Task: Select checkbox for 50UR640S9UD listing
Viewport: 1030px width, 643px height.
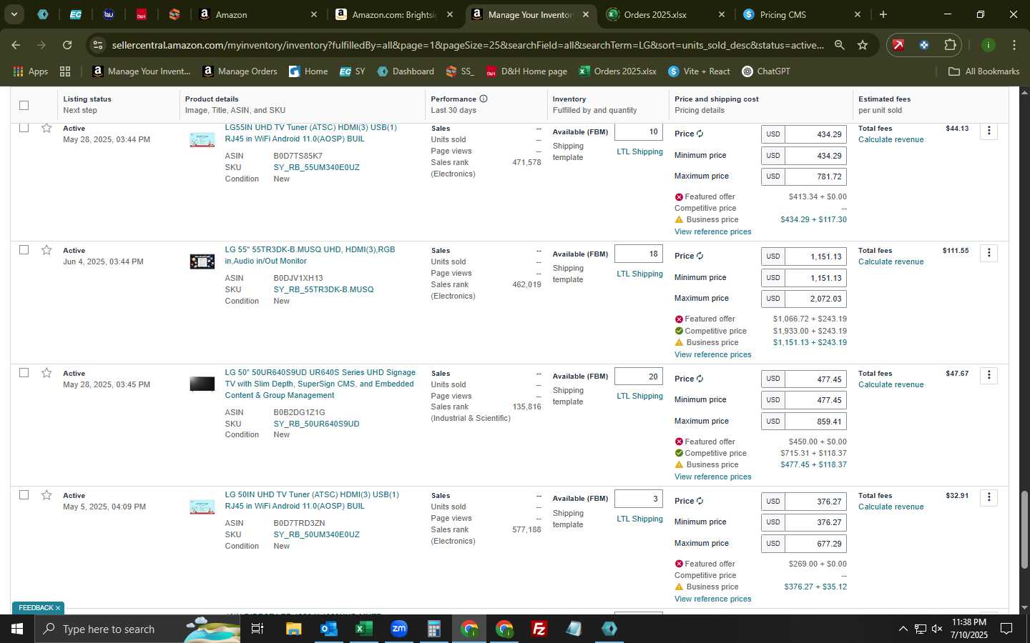Action: [x=24, y=373]
